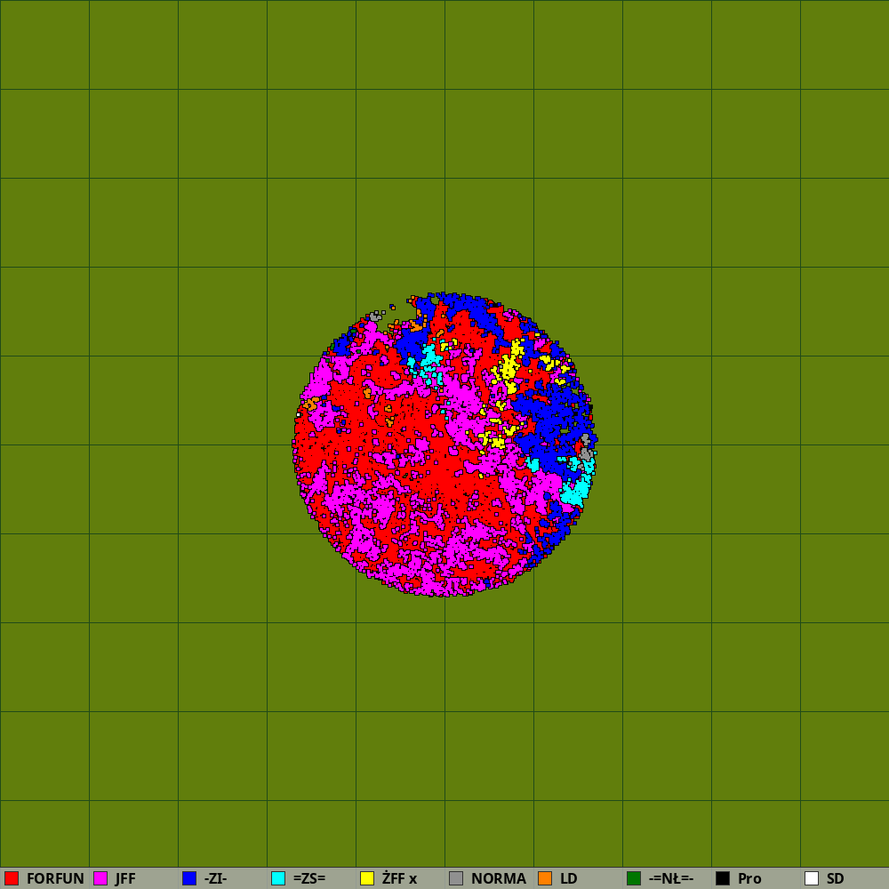Click the cyan =ZS= legend swatch
This screenshot has width=889, height=889.
point(278,878)
